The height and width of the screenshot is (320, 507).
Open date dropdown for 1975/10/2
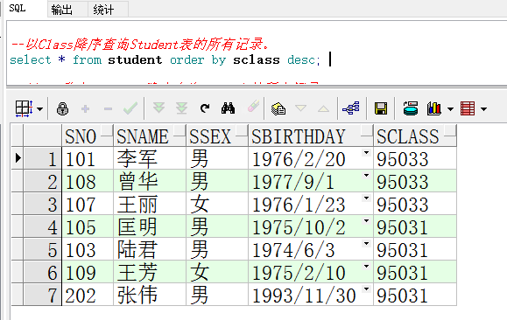(x=366, y=221)
